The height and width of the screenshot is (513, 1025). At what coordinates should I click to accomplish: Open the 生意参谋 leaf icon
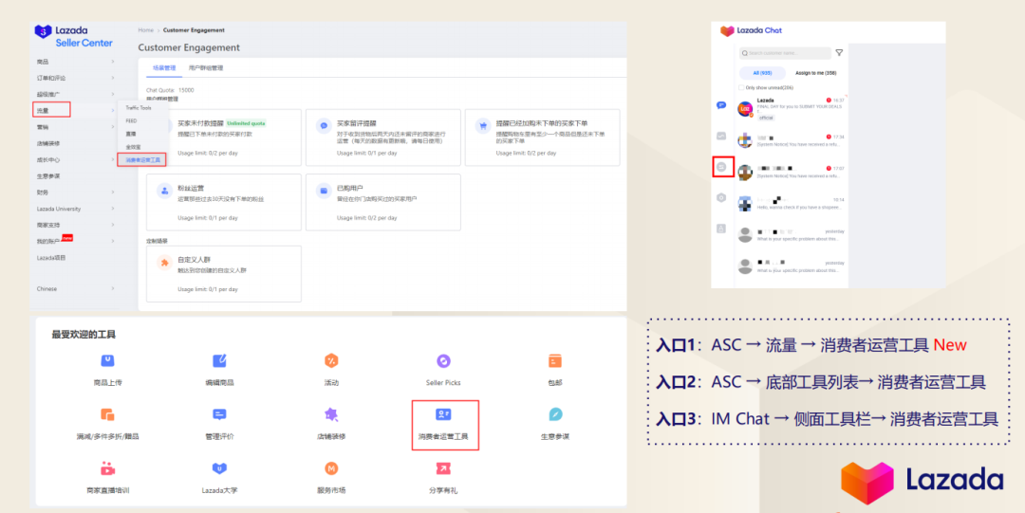coord(555,414)
